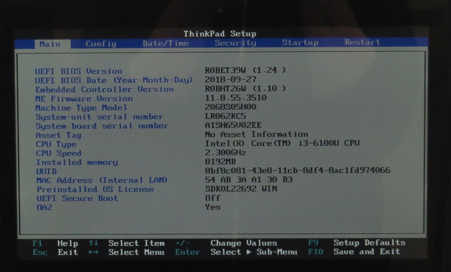Image resolution: width=451 pixels, height=272 pixels.
Task: Select Machine Type Model label
Action: [81, 108]
